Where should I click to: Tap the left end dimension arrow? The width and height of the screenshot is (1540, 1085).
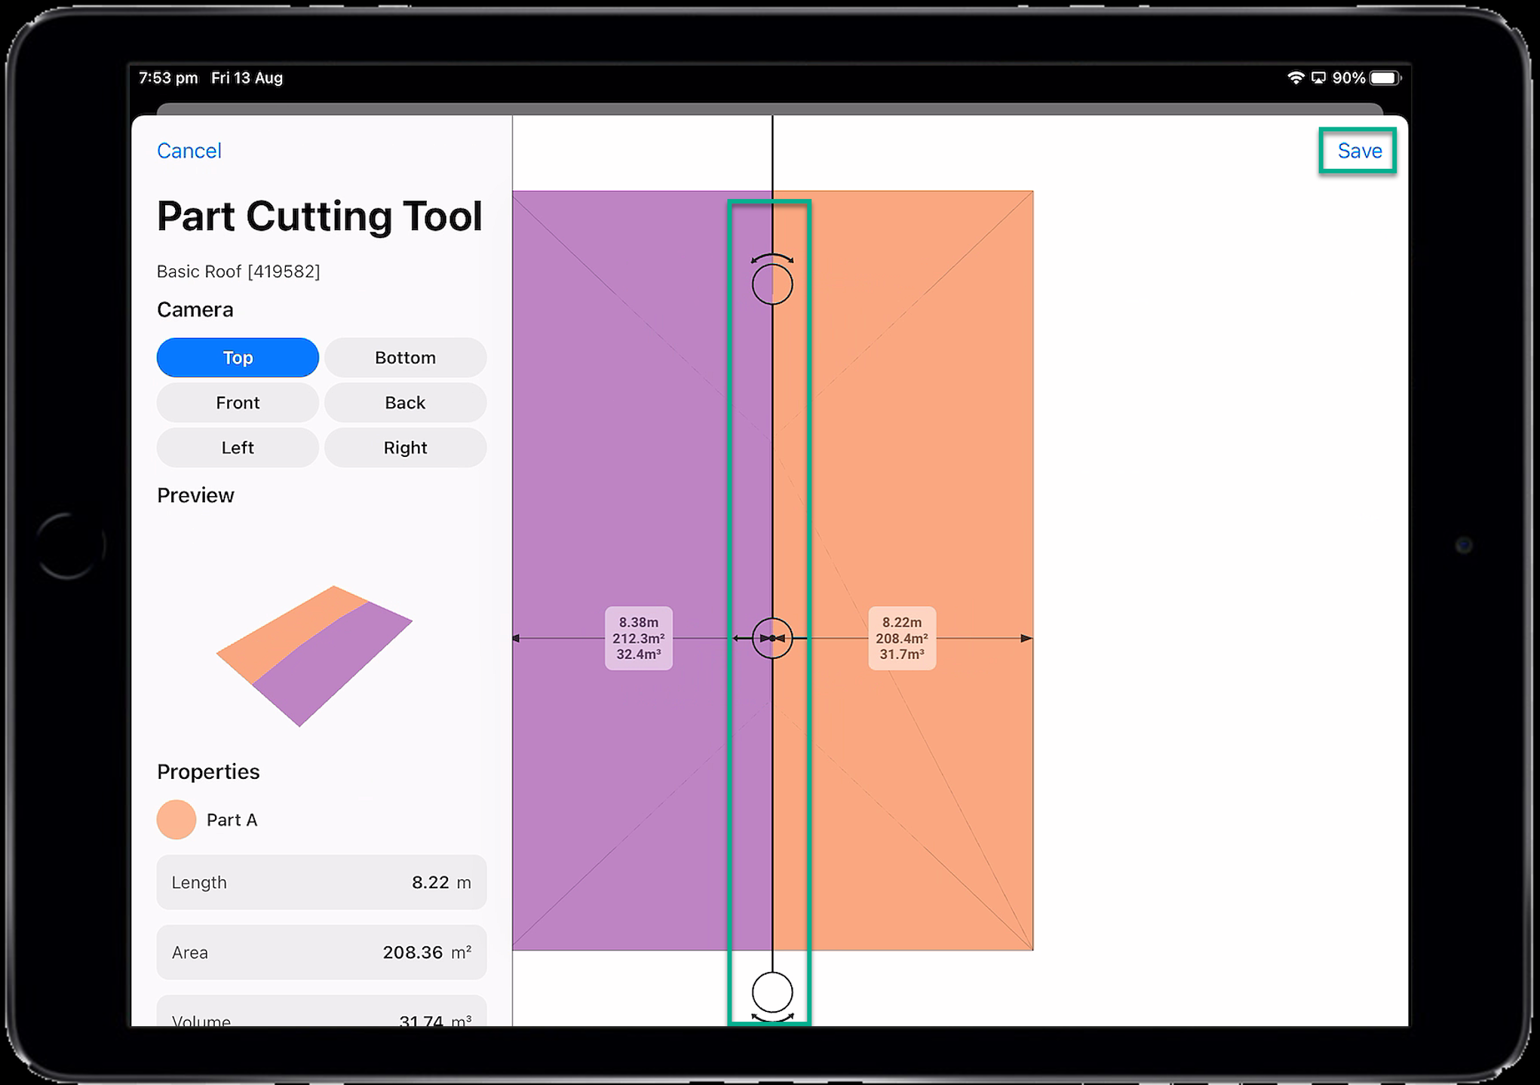tap(517, 638)
